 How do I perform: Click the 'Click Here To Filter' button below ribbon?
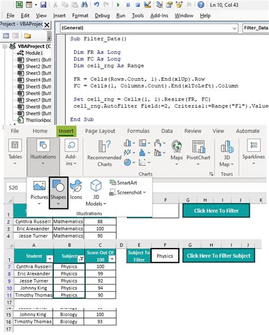[216, 211]
